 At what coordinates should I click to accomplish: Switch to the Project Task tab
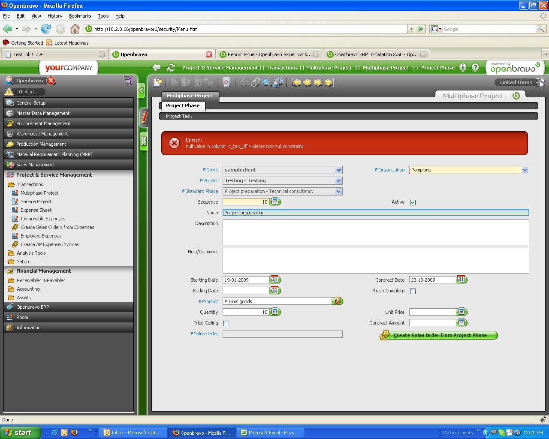tap(179, 116)
